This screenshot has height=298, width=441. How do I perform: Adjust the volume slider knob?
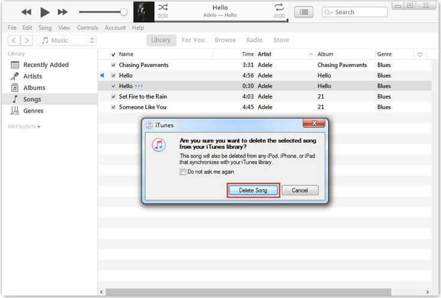(x=124, y=12)
